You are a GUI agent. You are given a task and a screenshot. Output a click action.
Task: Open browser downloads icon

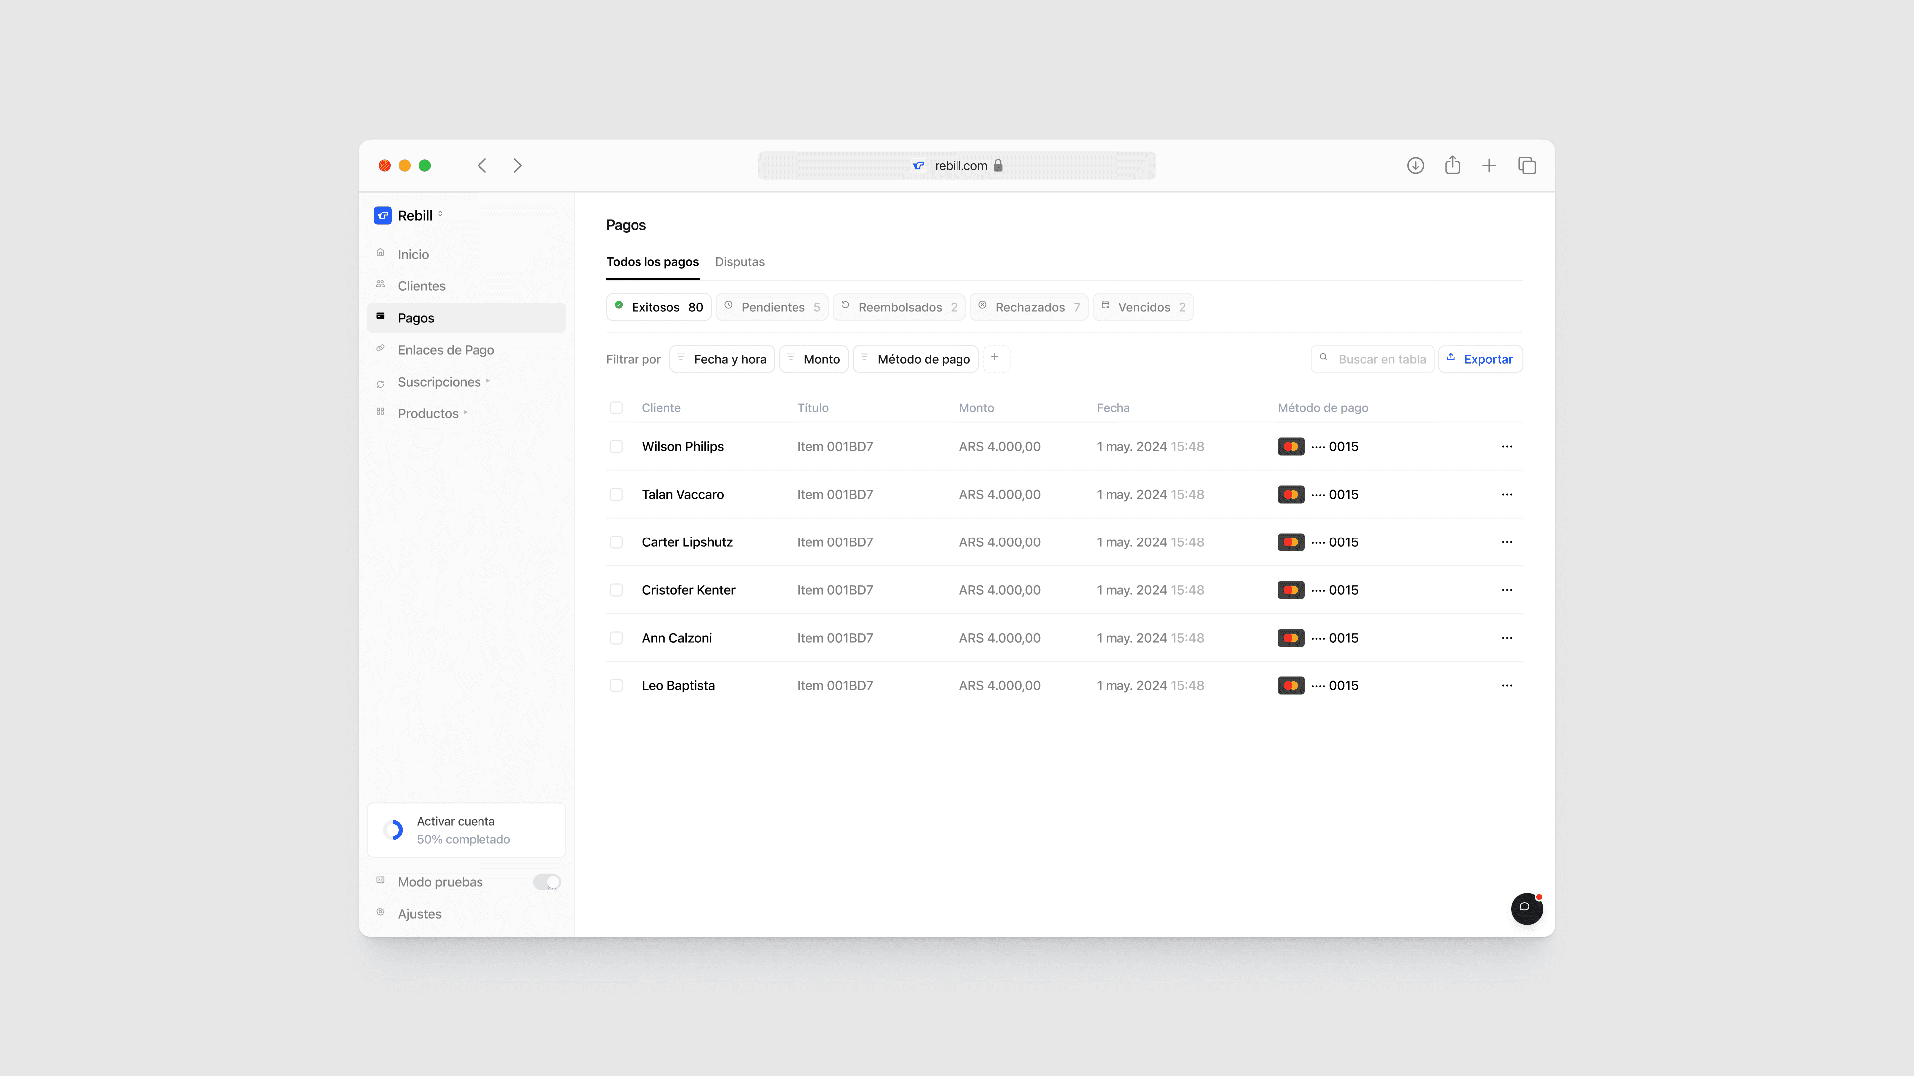click(x=1415, y=165)
